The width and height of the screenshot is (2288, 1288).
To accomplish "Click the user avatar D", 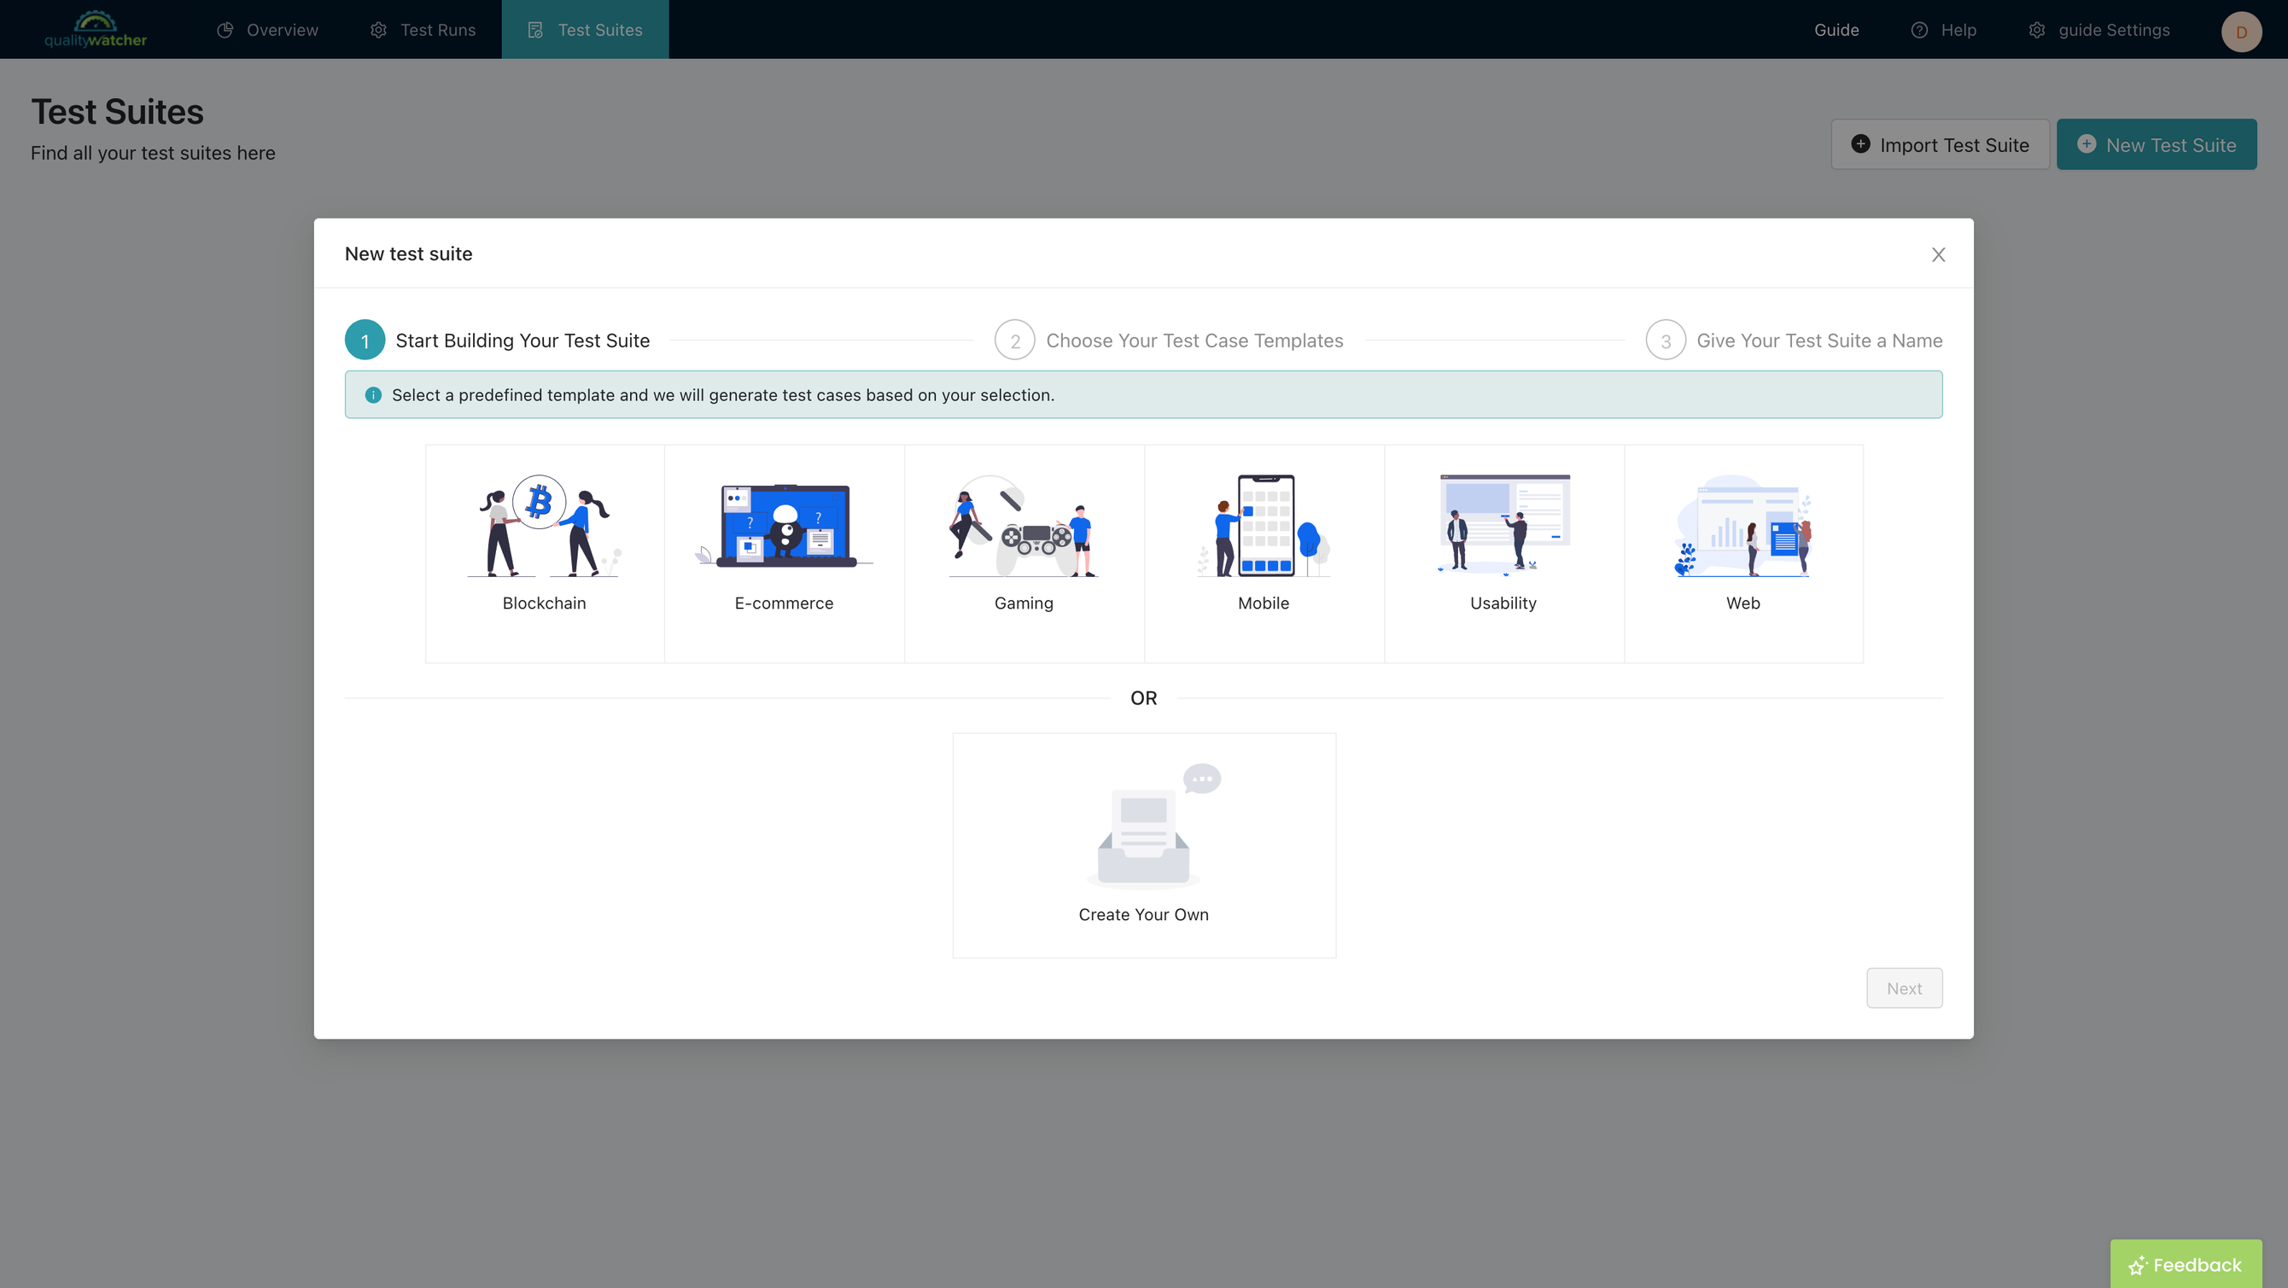I will tap(2241, 31).
